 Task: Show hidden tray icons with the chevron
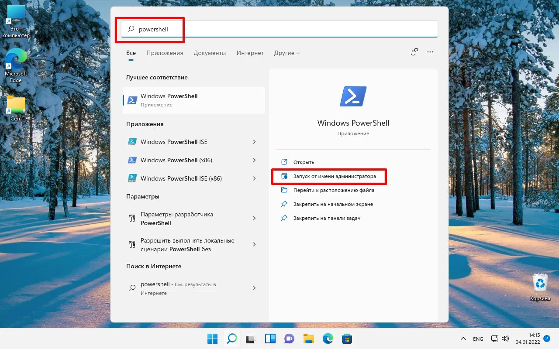click(463, 339)
